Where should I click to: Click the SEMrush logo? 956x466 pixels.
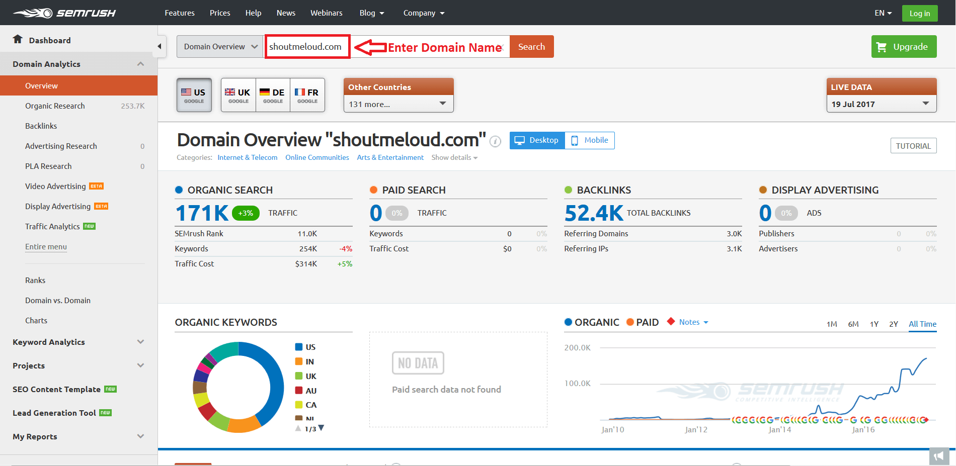(x=64, y=13)
